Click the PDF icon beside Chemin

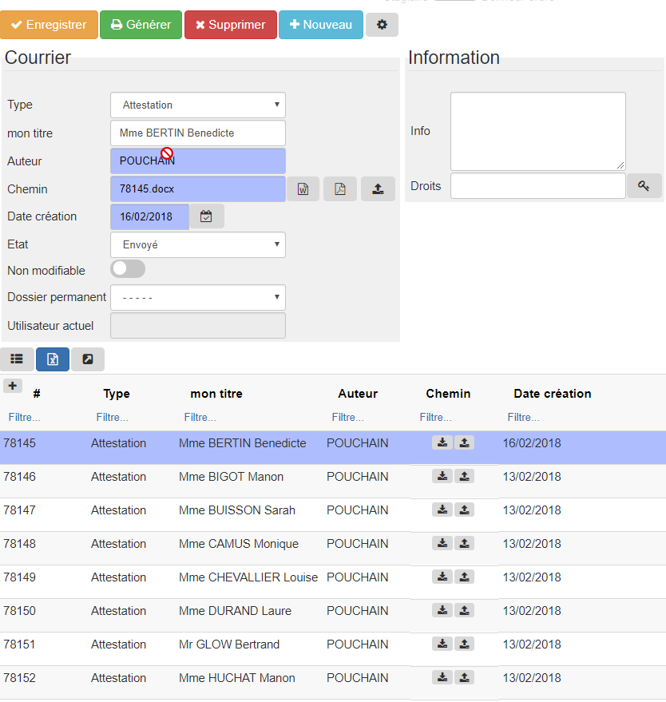pyautogui.click(x=339, y=189)
